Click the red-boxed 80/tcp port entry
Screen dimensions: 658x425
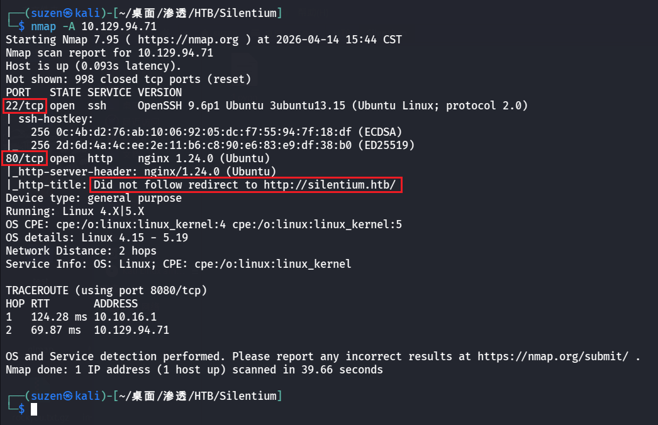click(25, 158)
